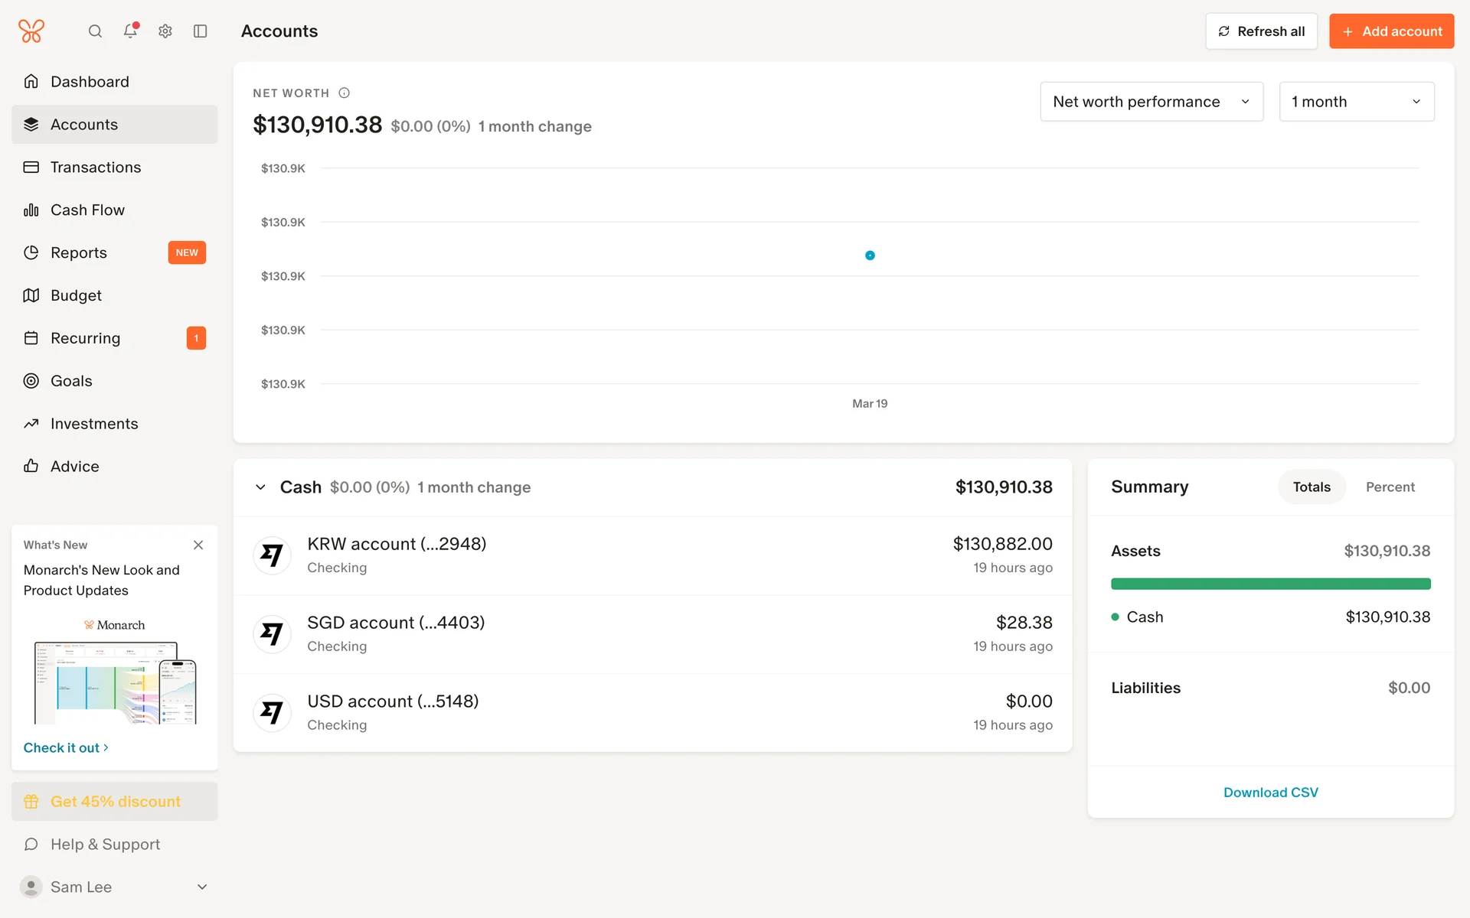Open Net worth performance dropdown
The width and height of the screenshot is (1470, 918).
(1151, 102)
